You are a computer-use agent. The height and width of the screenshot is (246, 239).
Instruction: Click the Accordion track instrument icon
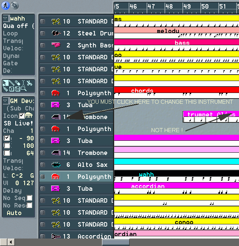(56, 236)
